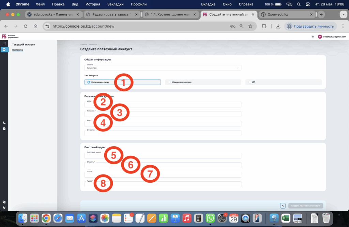Open the help question mark icon
The image size is (349, 227).
click(4, 129)
